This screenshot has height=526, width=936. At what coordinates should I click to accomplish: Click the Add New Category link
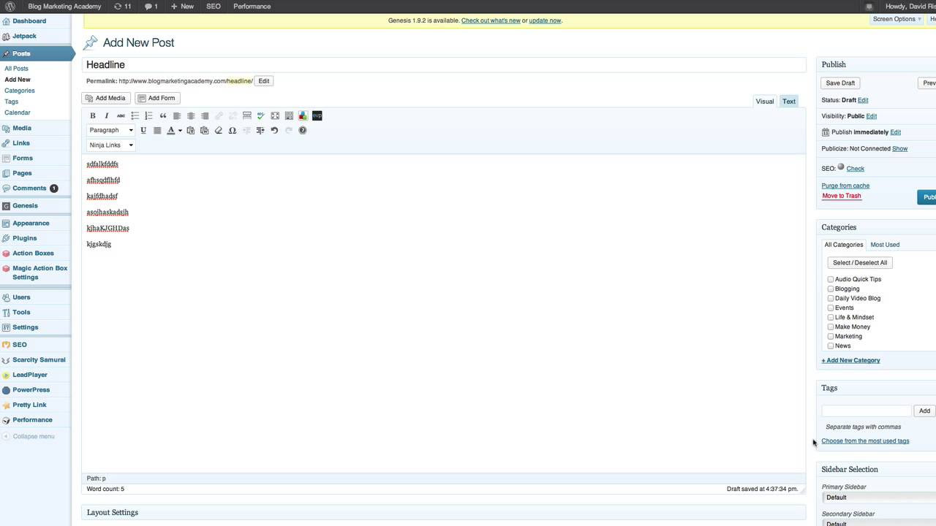click(x=850, y=360)
